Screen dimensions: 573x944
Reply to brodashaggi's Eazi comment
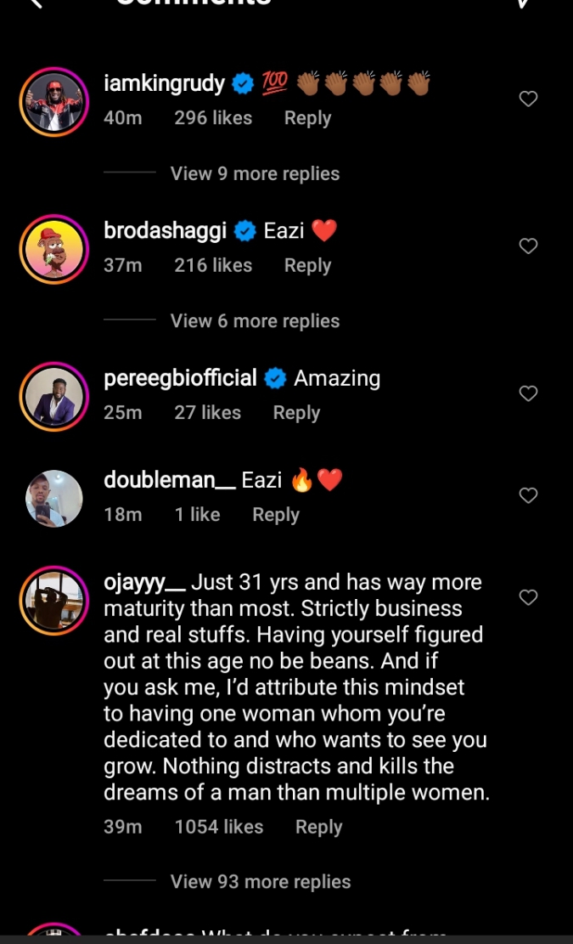tap(307, 265)
